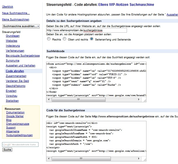Open the Blog resource link
The image size is (178, 164).
tap(9, 120)
